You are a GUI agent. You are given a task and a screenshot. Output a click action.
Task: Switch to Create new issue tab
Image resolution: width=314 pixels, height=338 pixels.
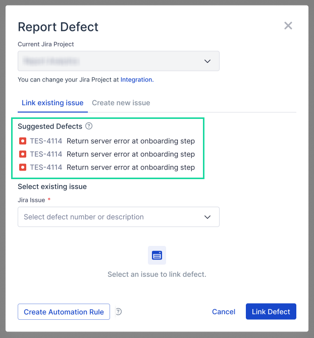121,103
